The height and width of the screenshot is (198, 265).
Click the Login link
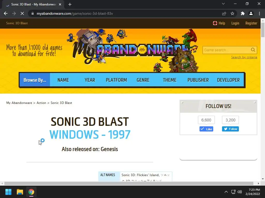coord(235,23)
